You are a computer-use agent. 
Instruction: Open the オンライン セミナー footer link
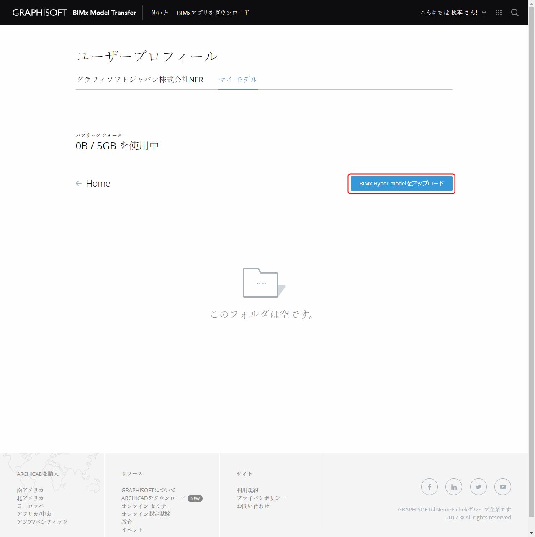coord(147,506)
